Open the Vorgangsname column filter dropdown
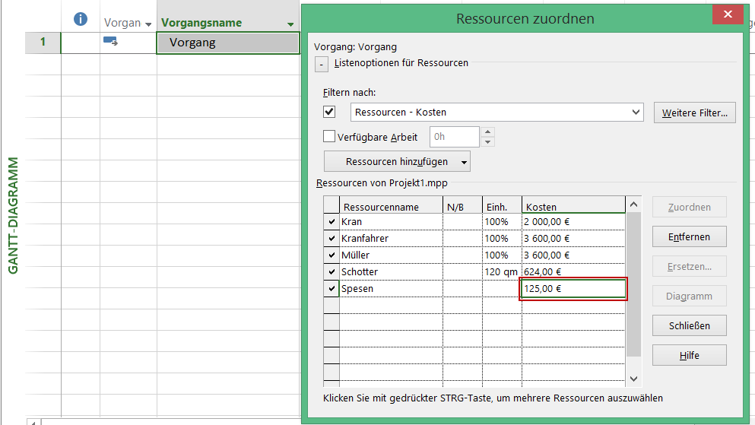The width and height of the screenshot is (755, 425). click(290, 24)
